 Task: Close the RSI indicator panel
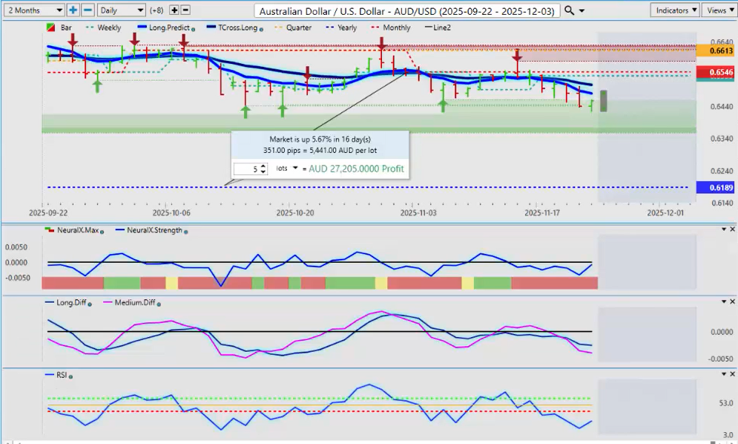733,375
